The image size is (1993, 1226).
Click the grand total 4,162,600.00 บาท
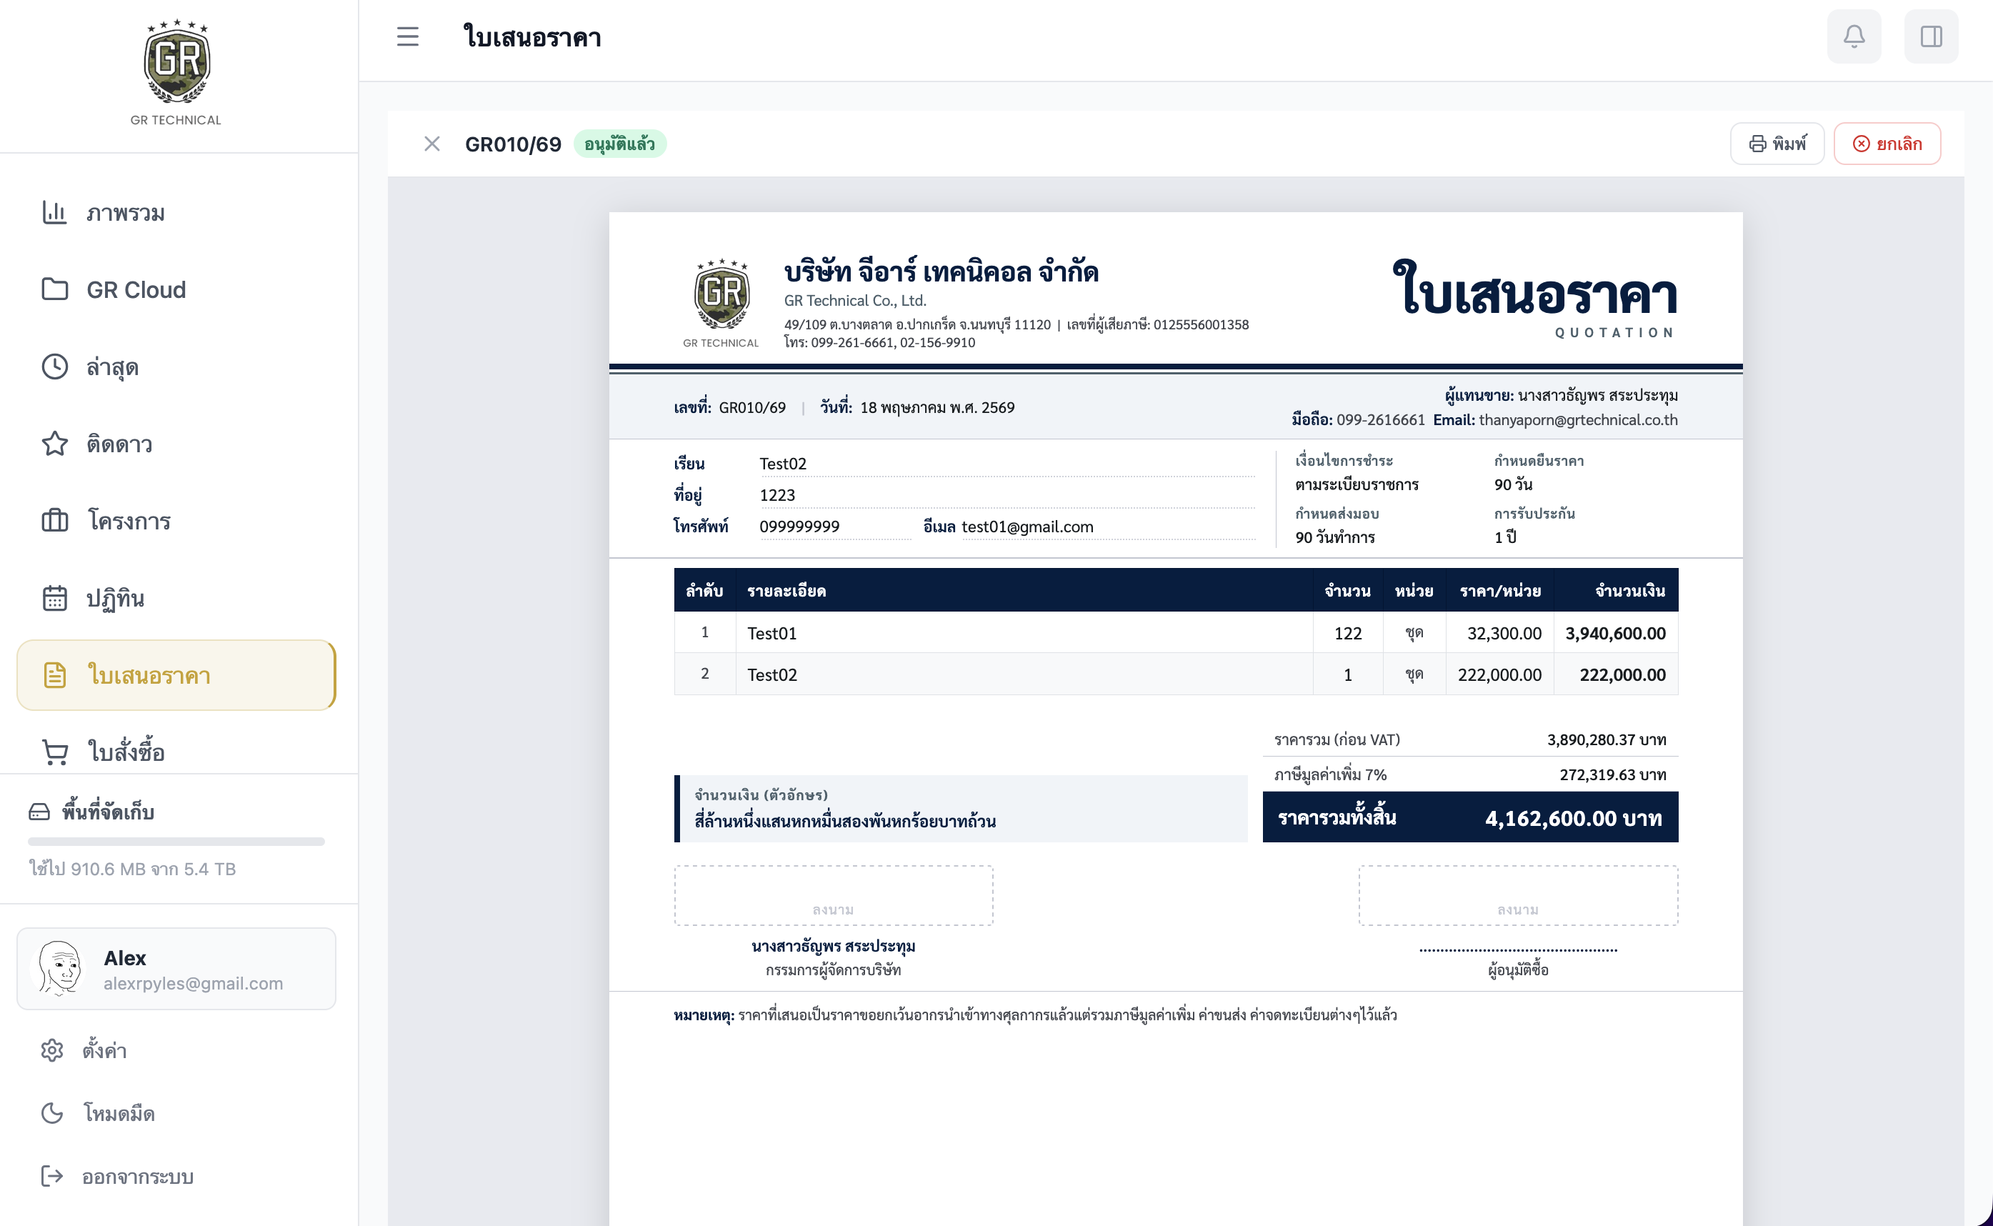[x=1573, y=818]
